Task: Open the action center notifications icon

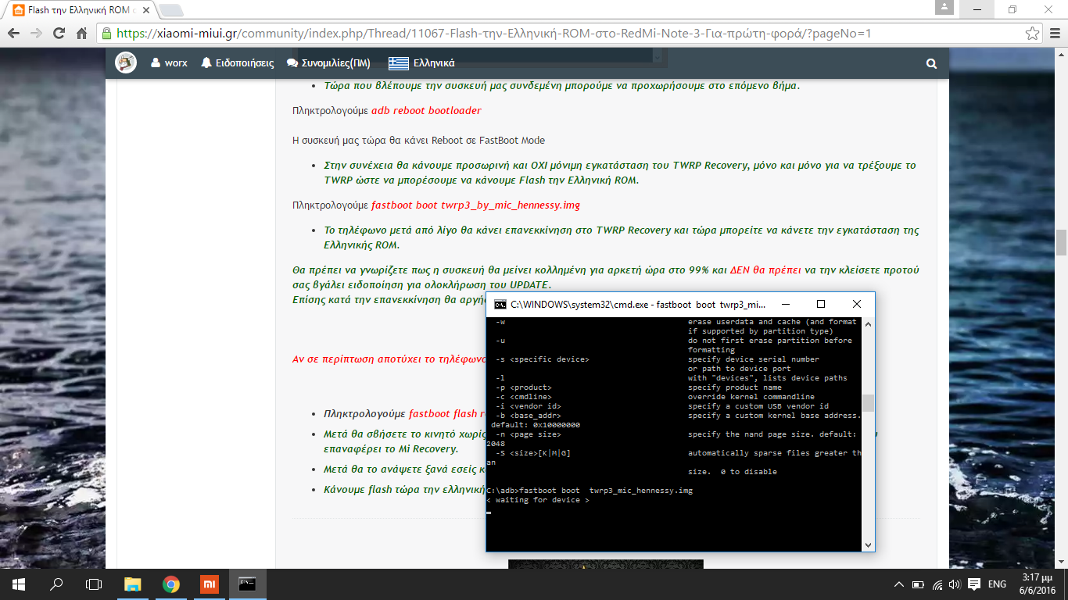Action: 974,584
